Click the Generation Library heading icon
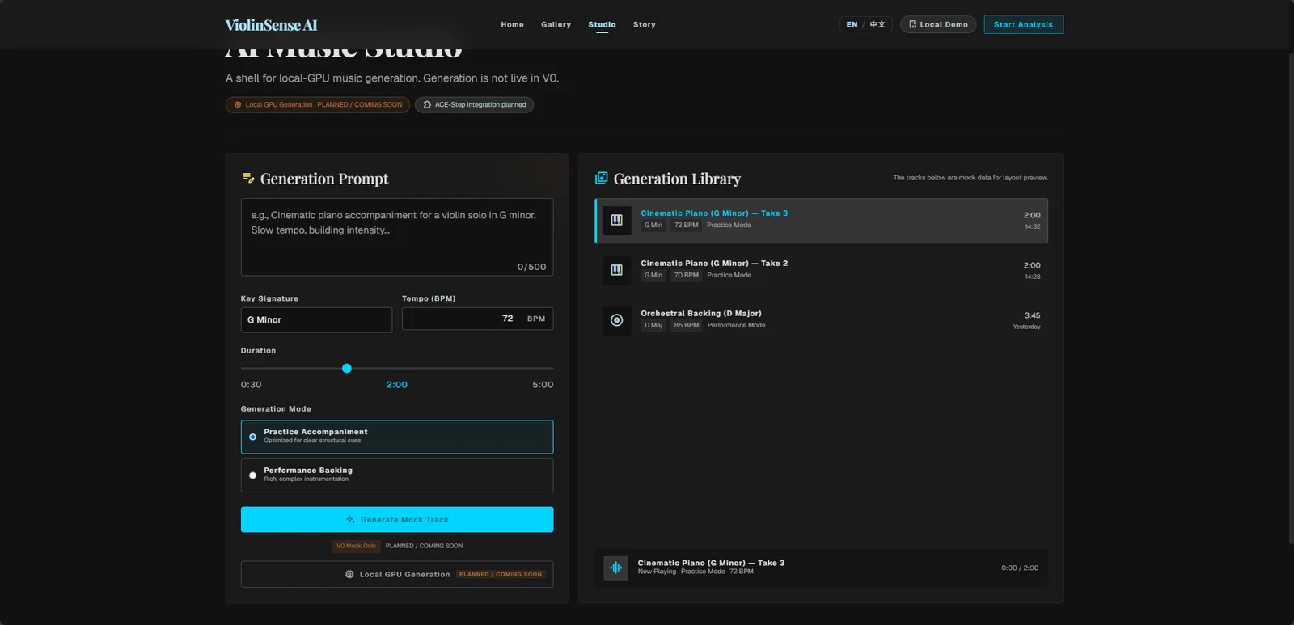Image resolution: width=1294 pixels, height=625 pixels. [x=601, y=178]
